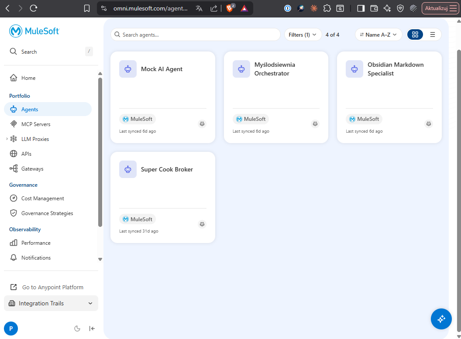The width and height of the screenshot is (461, 339).
Task: Click the Go to Anypoint Platform link
Action: tap(47, 287)
